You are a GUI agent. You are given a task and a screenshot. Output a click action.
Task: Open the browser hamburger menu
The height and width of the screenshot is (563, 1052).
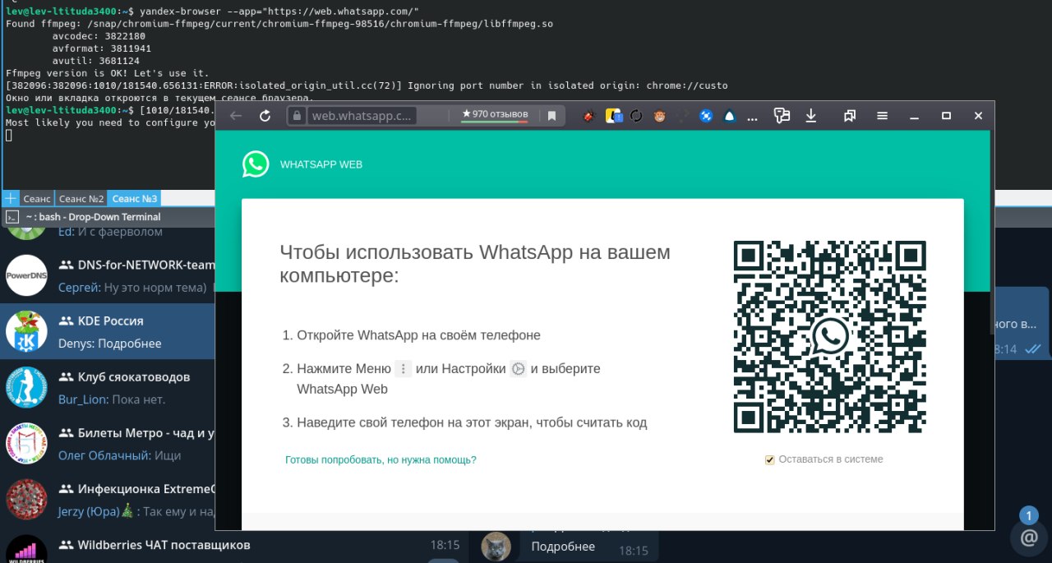(882, 116)
